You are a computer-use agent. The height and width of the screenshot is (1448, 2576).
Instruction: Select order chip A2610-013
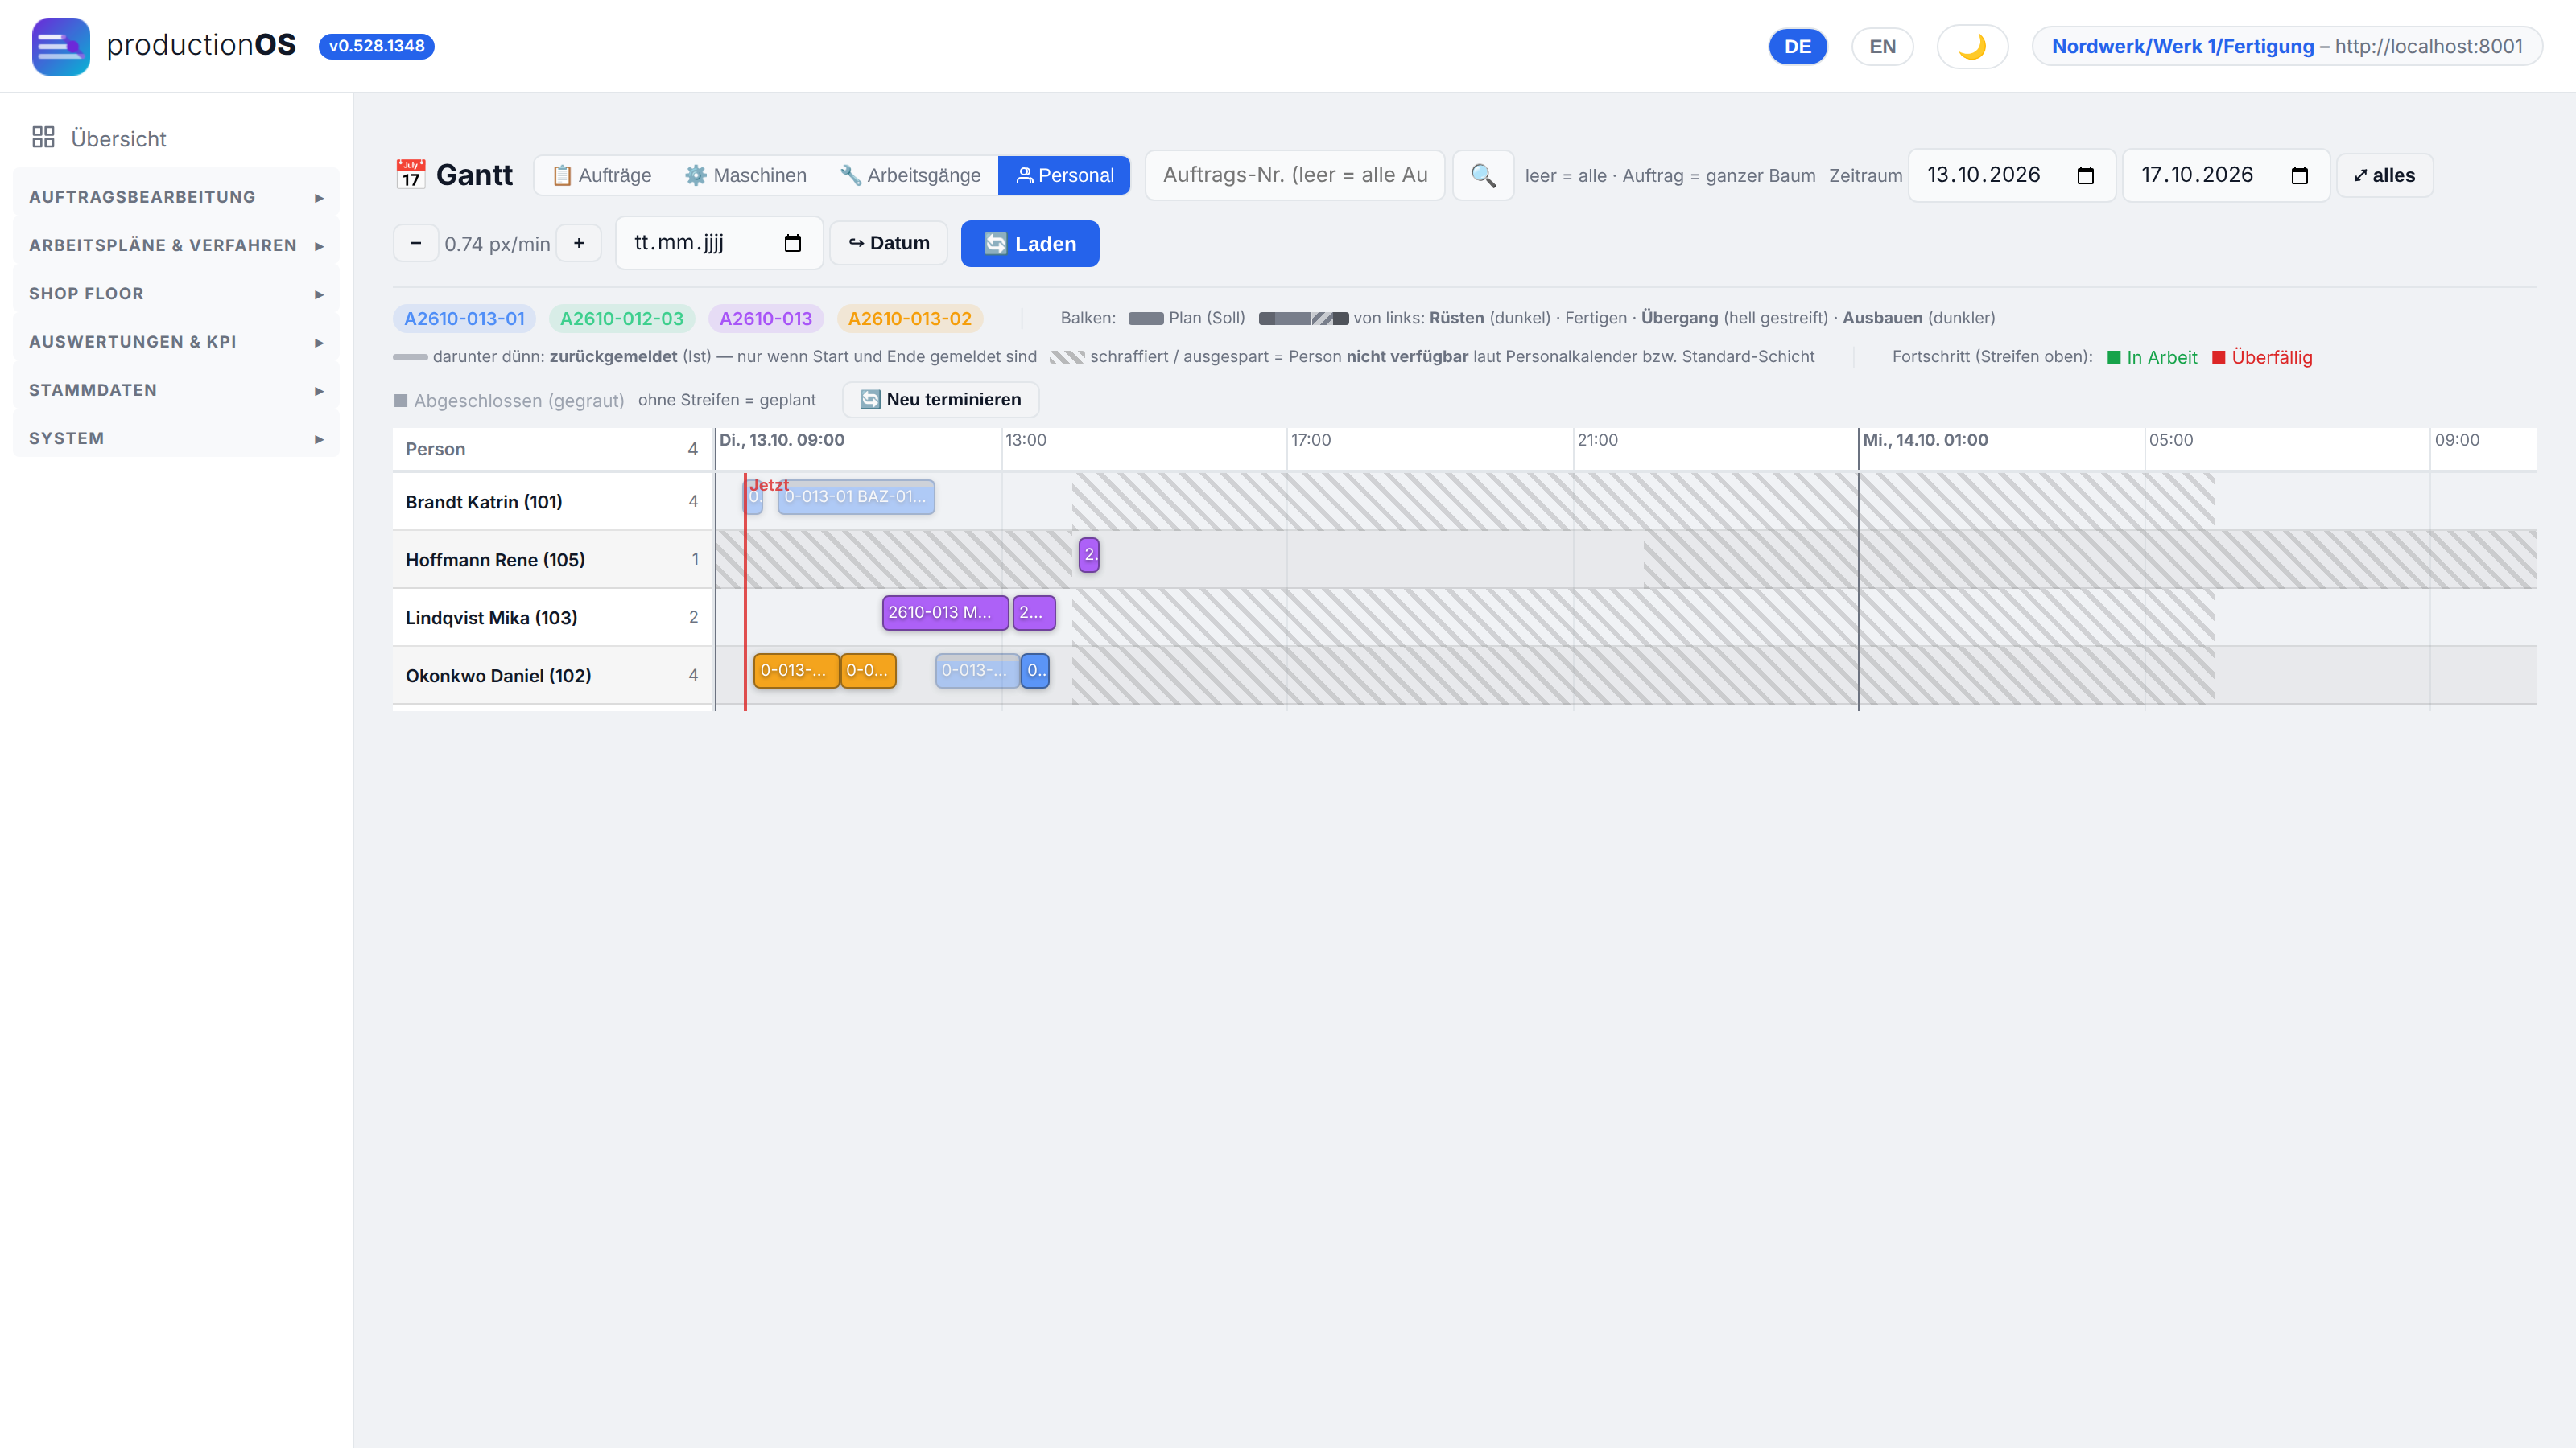(765, 319)
